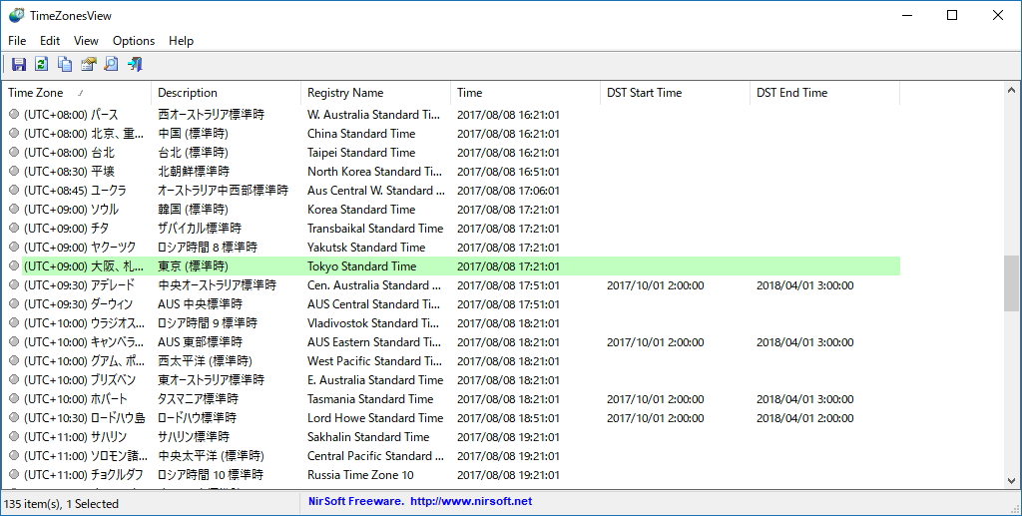Select the Taipei Standard Time cell
The height and width of the screenshot is (516, 1022).
361,153
